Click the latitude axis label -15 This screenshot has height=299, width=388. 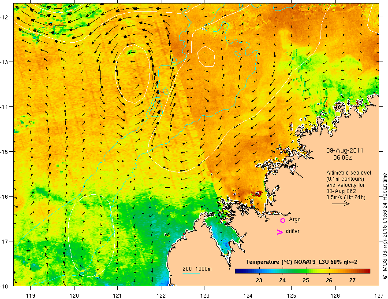point(5,151)
